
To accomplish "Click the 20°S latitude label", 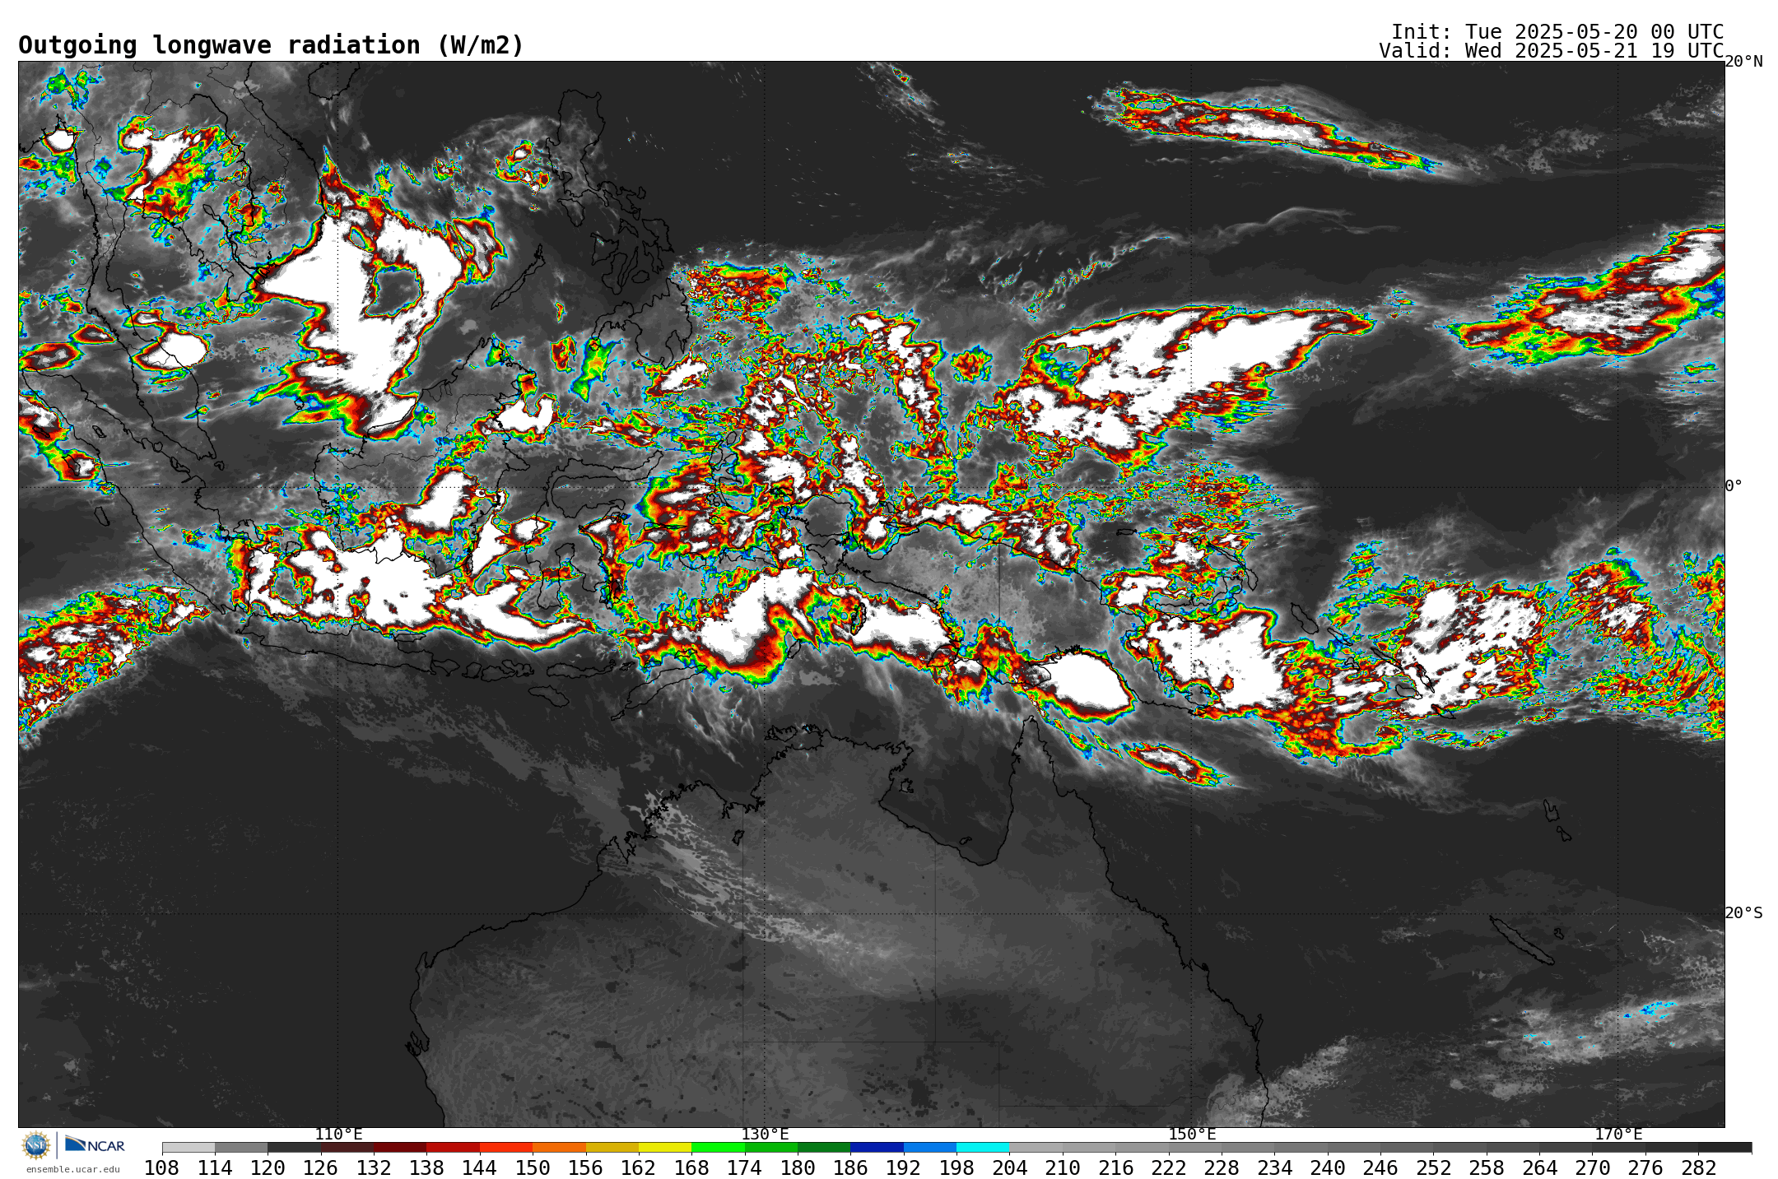I will (x=1743, y=913).
